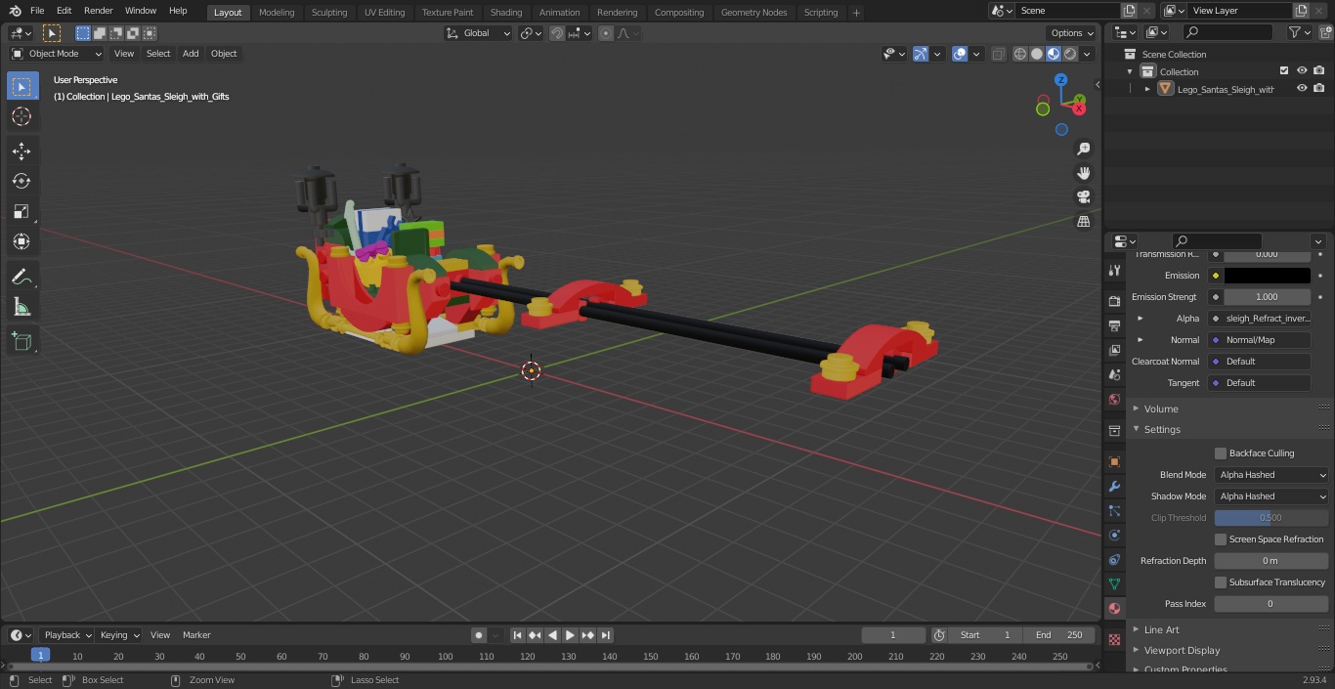Choose the Add Cube tool

point(22,342)
